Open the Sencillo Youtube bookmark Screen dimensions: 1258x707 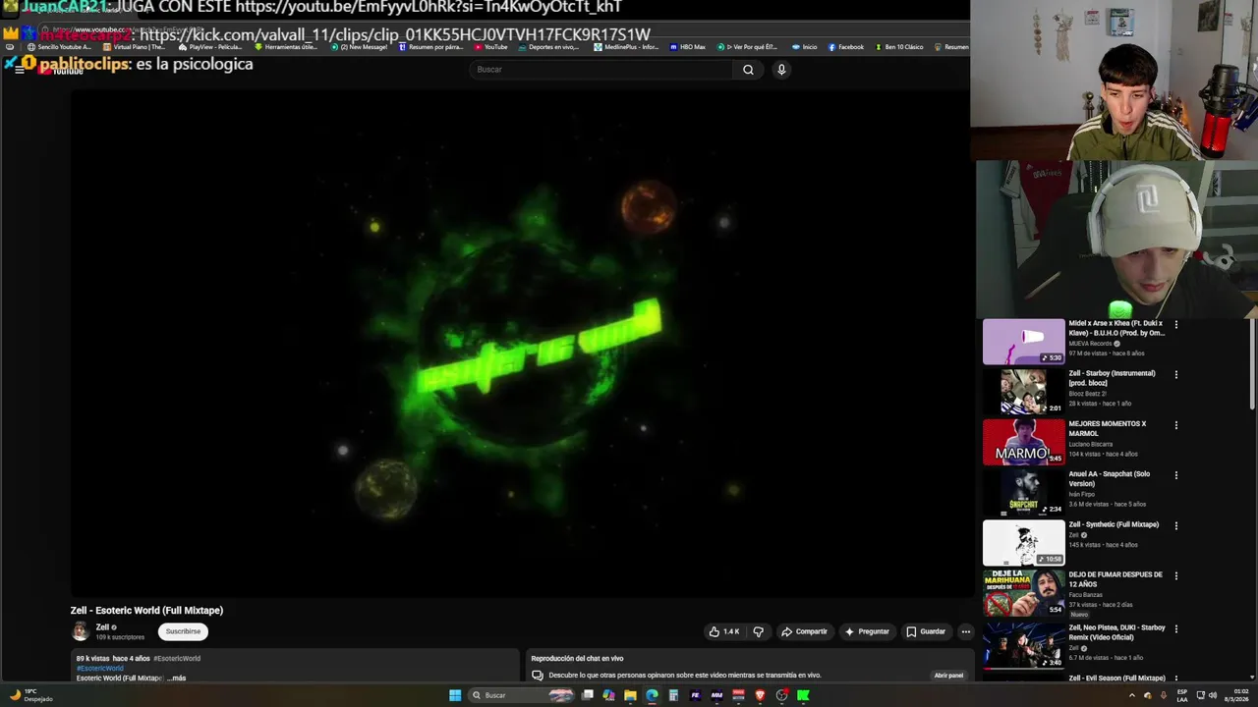pos(59,47)
